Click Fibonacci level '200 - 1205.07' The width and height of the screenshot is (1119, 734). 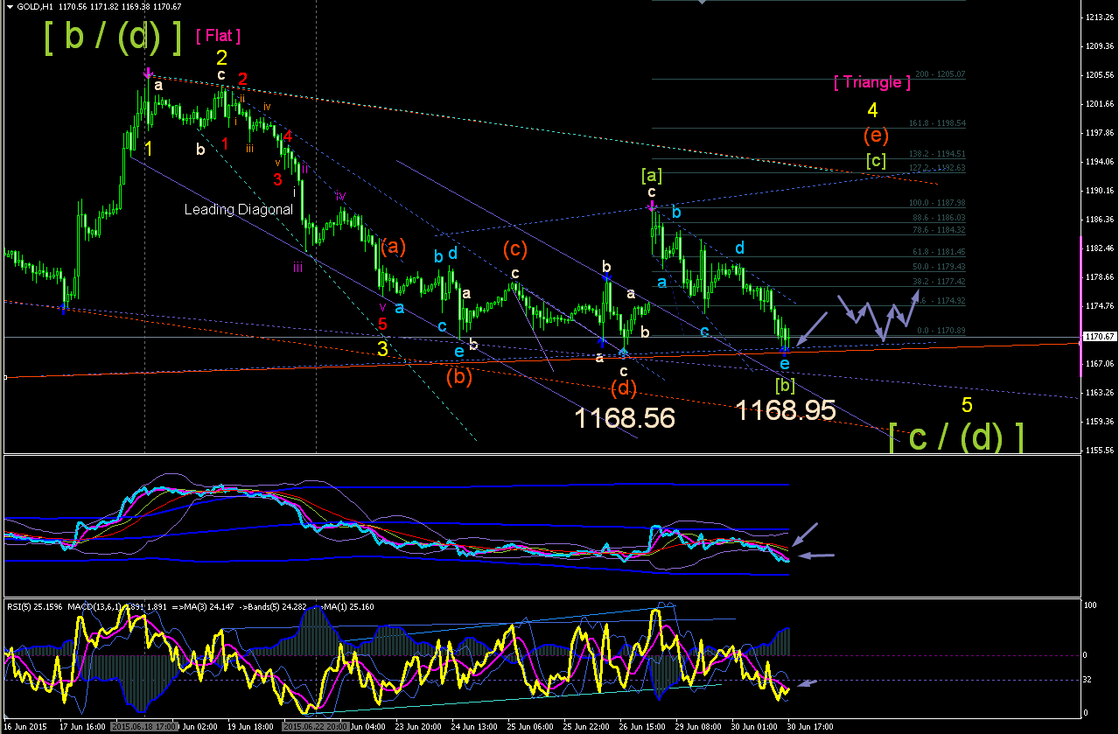[941, 74]
